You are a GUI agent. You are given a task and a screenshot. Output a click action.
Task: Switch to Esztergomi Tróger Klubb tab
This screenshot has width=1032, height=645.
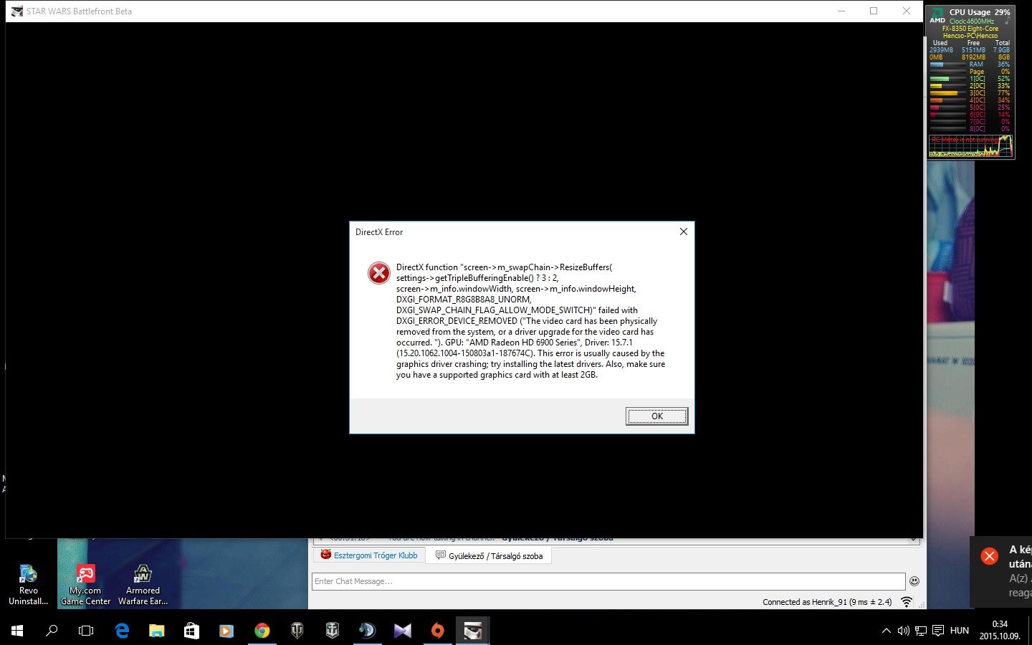coord(369,555)
